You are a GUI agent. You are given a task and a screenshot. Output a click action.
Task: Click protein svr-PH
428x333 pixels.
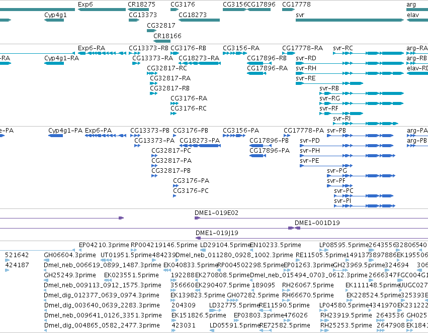pyautogui.click(x=348, y=156)
